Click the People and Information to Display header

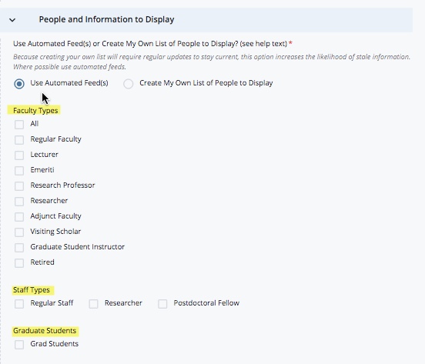pos(106,19)
